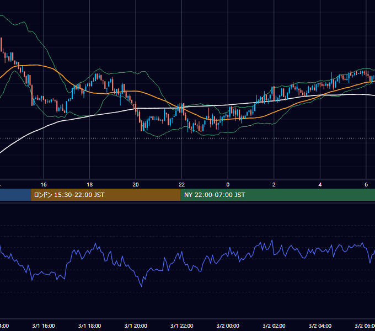375x331 pixels.
Task: Click the 3/1 16:00 date label
Action: click(x=44, y=326)
